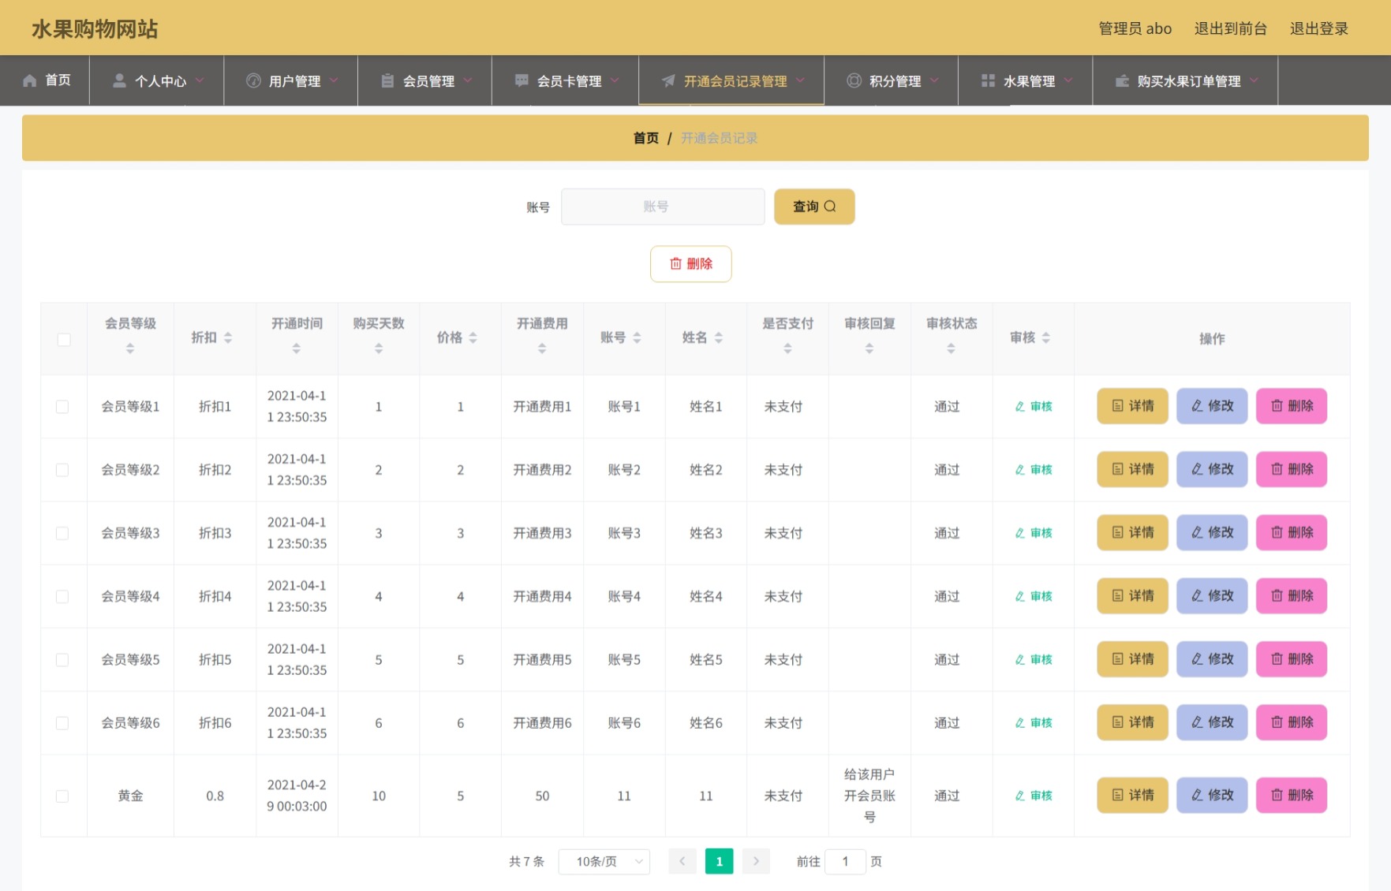Click sort arrows under 是否支付 header
This screenshot has width=1391, height=891.
787,349
